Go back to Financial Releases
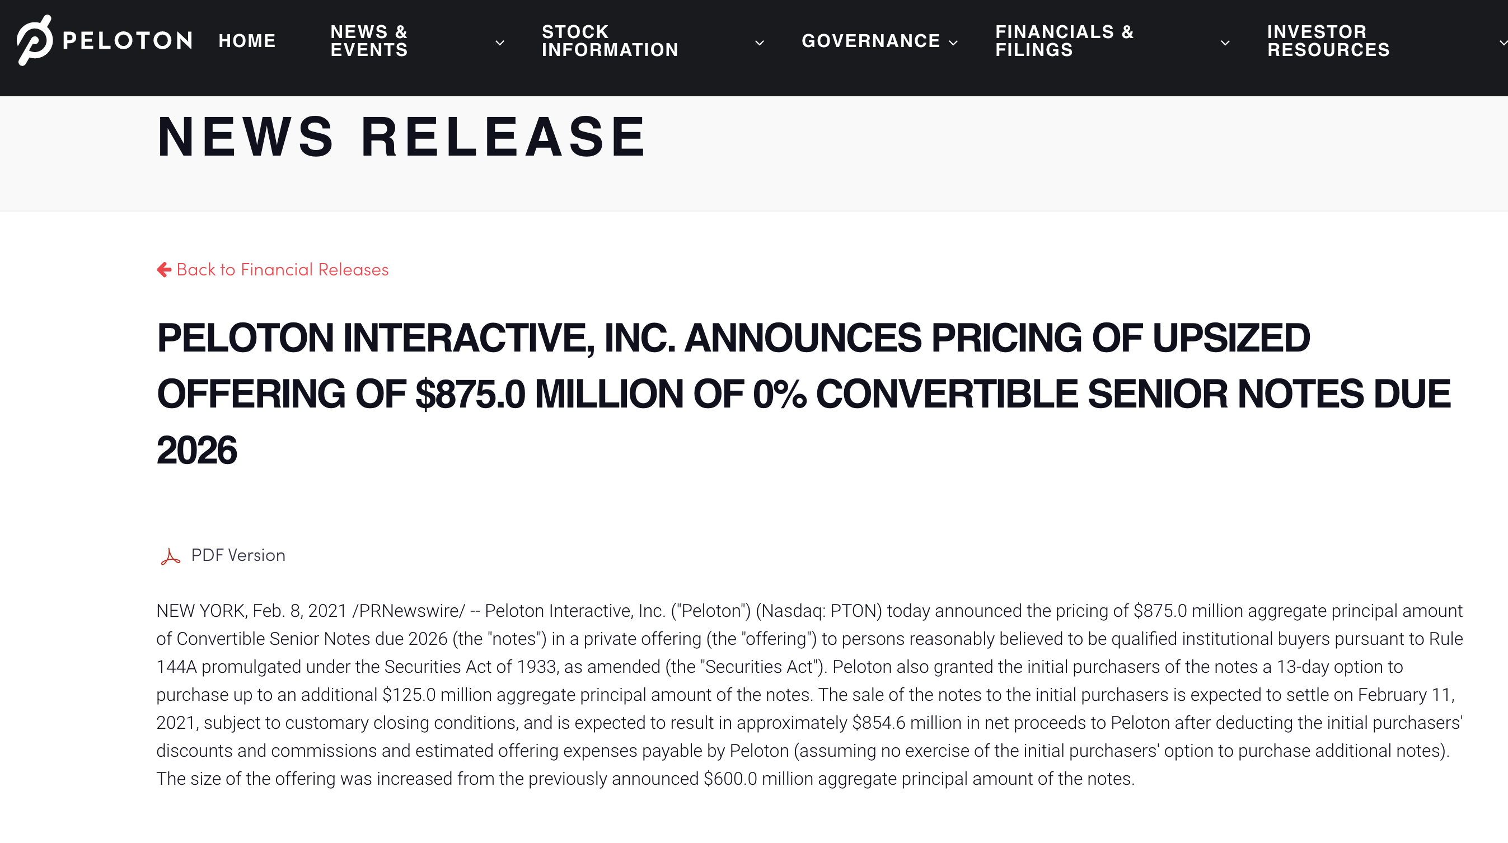1508x843 pixels. (x=282, y=269)
